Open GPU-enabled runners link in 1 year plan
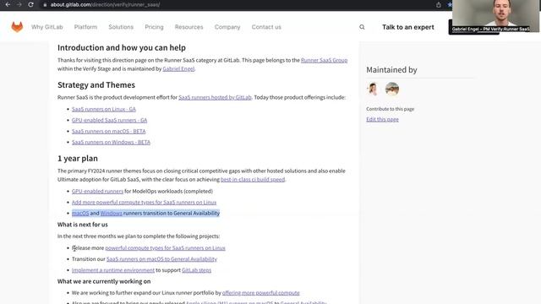Image resolution: width=541 pixels, height=304 pixels. point(97,191)
